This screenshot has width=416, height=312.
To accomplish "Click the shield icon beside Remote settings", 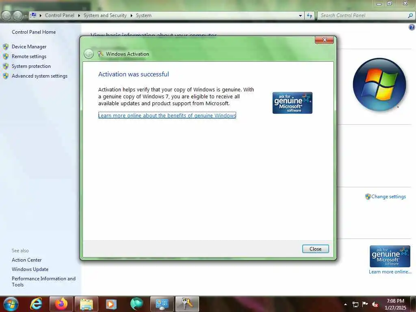I will 6,56.
